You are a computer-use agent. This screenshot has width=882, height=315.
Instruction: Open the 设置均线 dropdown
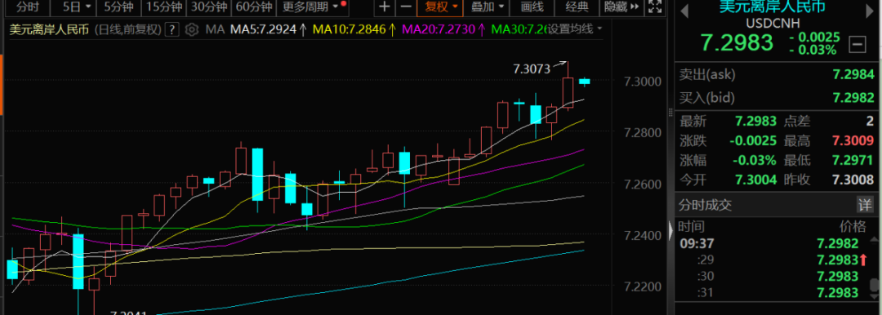tap(575, 29)
